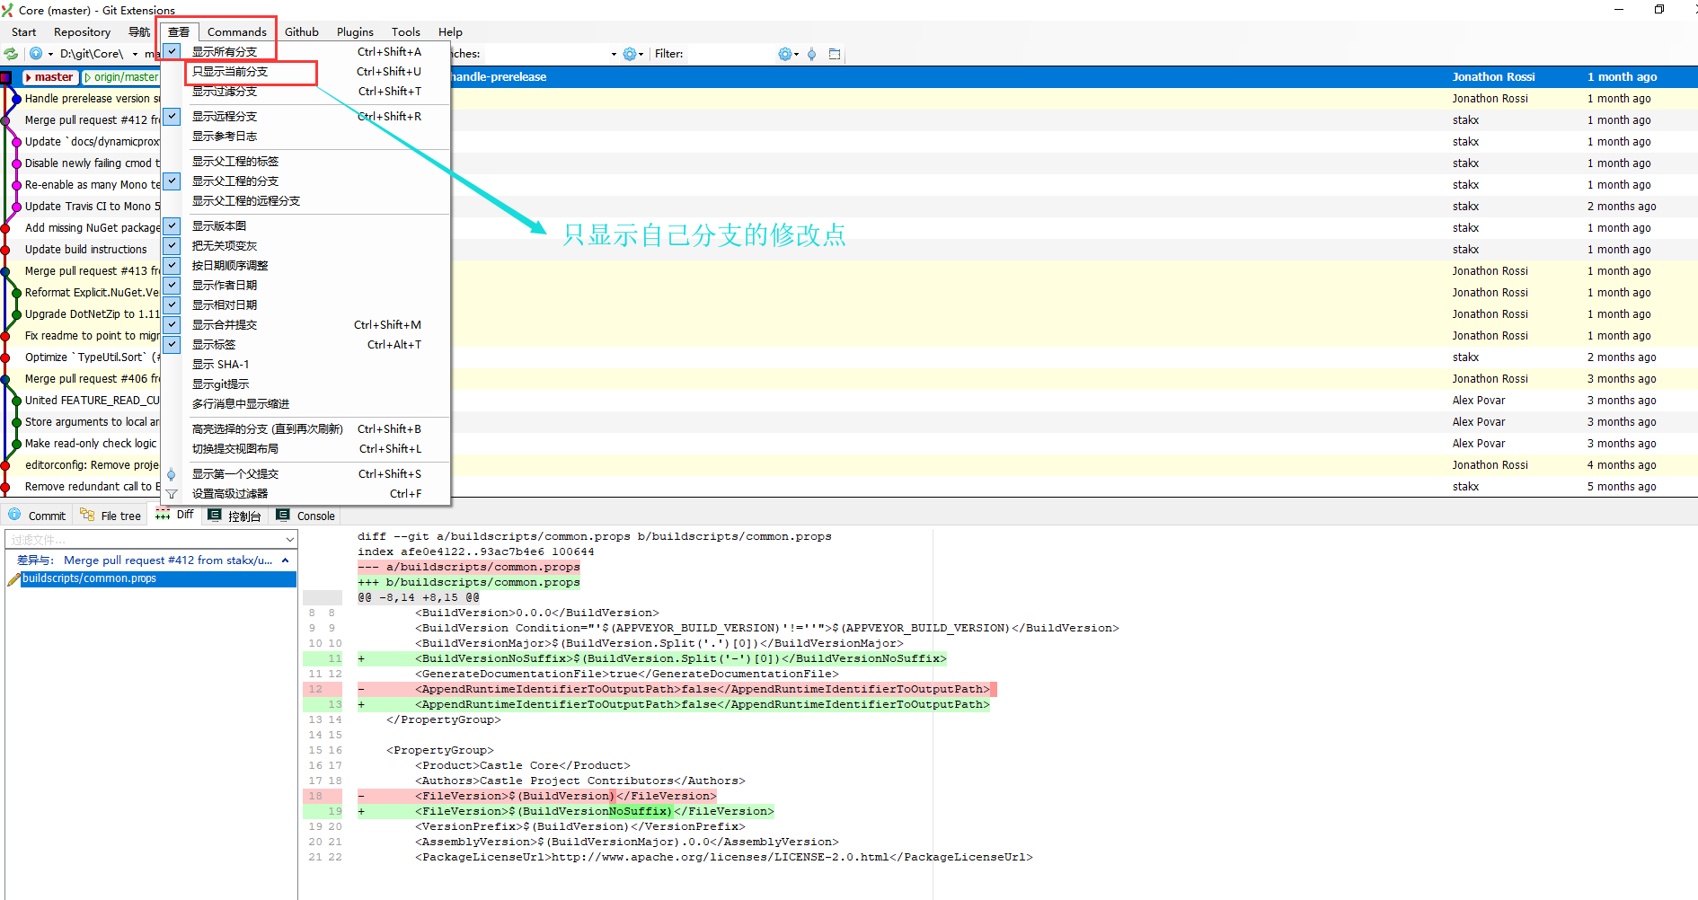
Task: Choose 显示 SHA-1 menu entry
Action: pos(305,365)
